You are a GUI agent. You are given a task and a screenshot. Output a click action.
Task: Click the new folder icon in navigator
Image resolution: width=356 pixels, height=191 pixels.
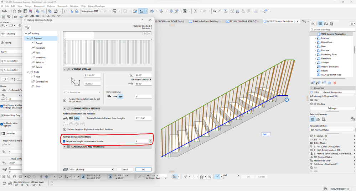click(324, 83)
